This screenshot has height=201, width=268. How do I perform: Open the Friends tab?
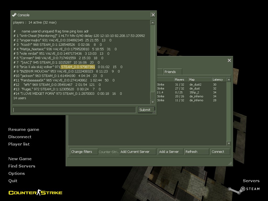click(x=172, y=72)
